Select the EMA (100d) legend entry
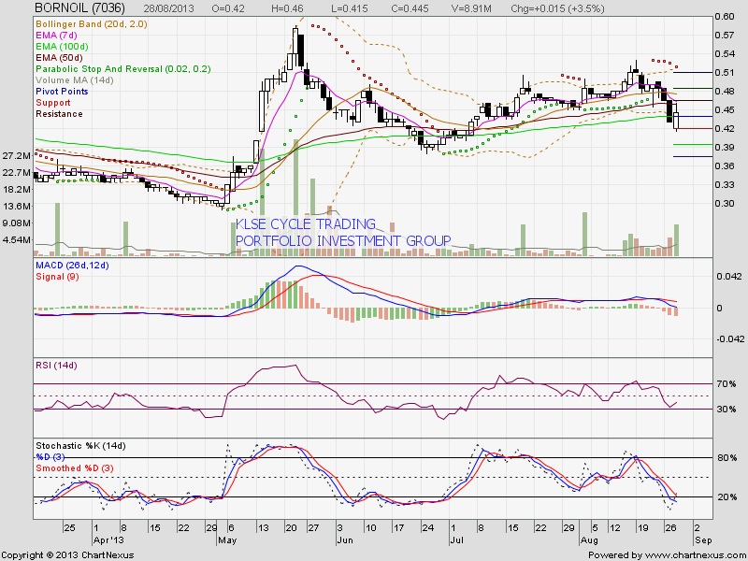This screenshot has height=561, width=748. tap(62, 46)
